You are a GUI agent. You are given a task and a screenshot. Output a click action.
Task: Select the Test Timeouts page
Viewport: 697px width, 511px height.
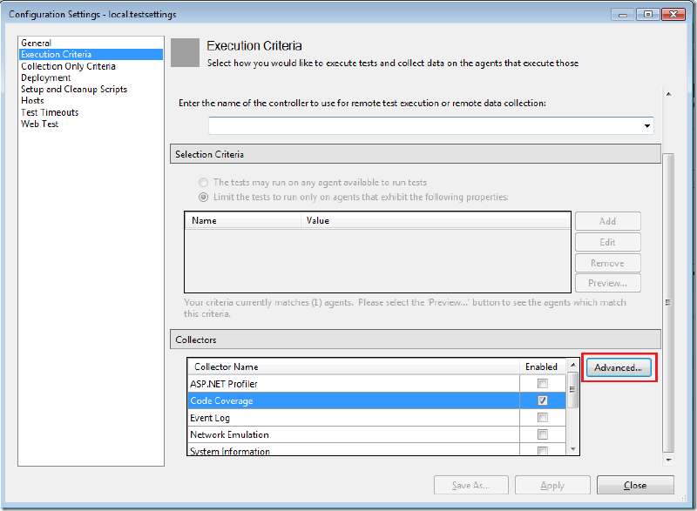click(x=50, y=112)
